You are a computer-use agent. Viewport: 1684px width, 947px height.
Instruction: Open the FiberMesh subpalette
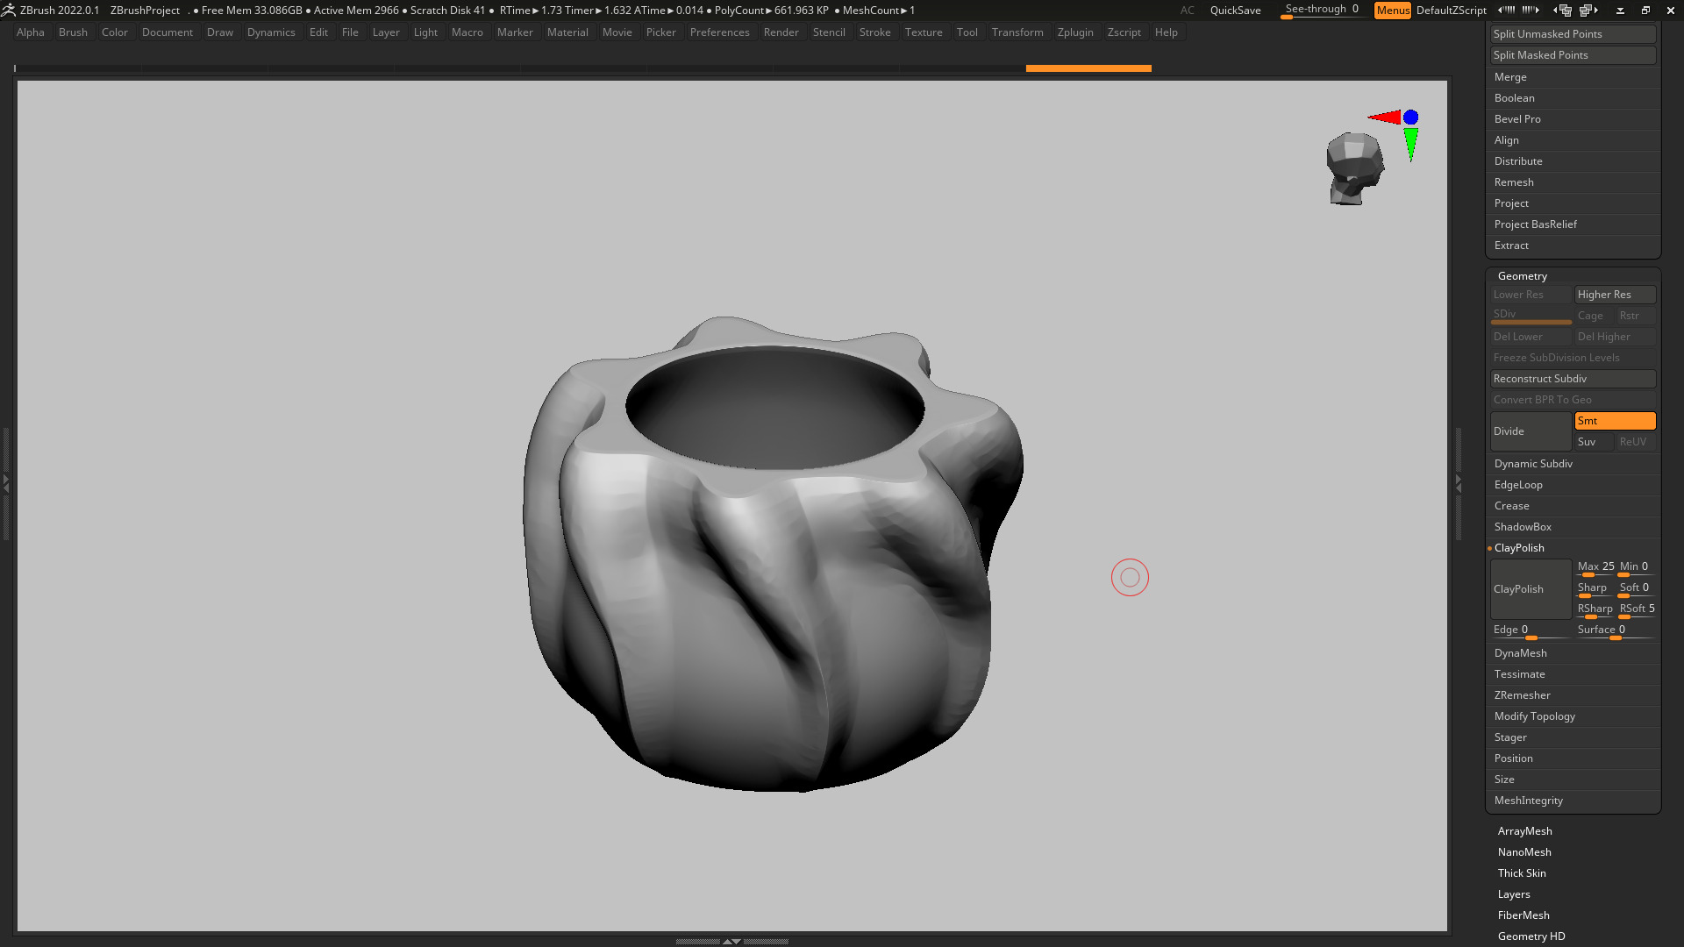click(1523, 915)
